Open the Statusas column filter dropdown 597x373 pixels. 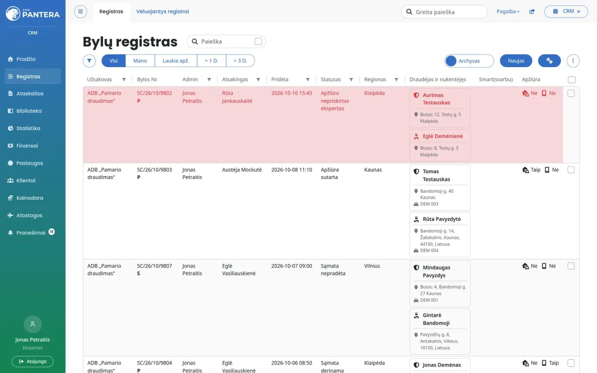[351, 80]
